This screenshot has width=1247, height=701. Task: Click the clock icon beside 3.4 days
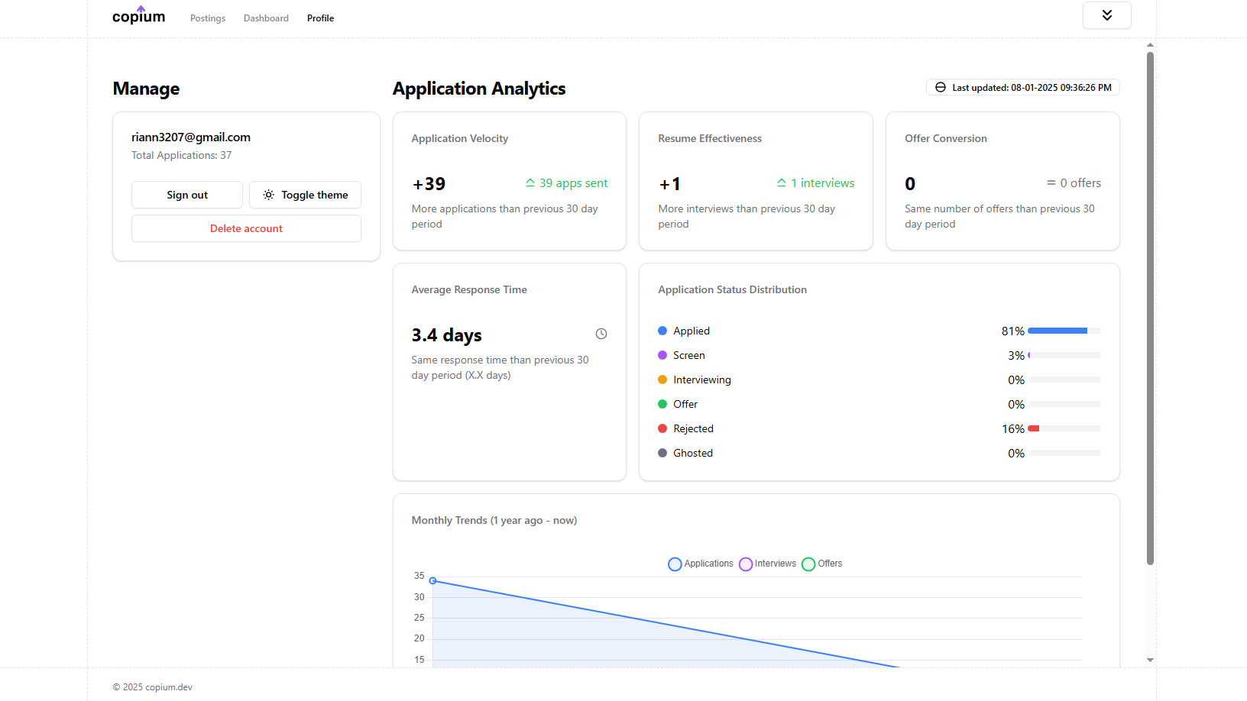point(601,334)
